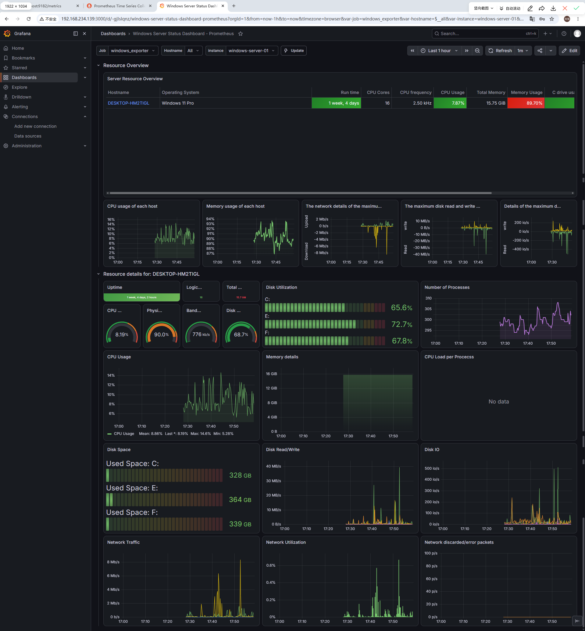Click the Share dashboard icon
The height and width of the screenshot is (631, 585).
(540, 51)
